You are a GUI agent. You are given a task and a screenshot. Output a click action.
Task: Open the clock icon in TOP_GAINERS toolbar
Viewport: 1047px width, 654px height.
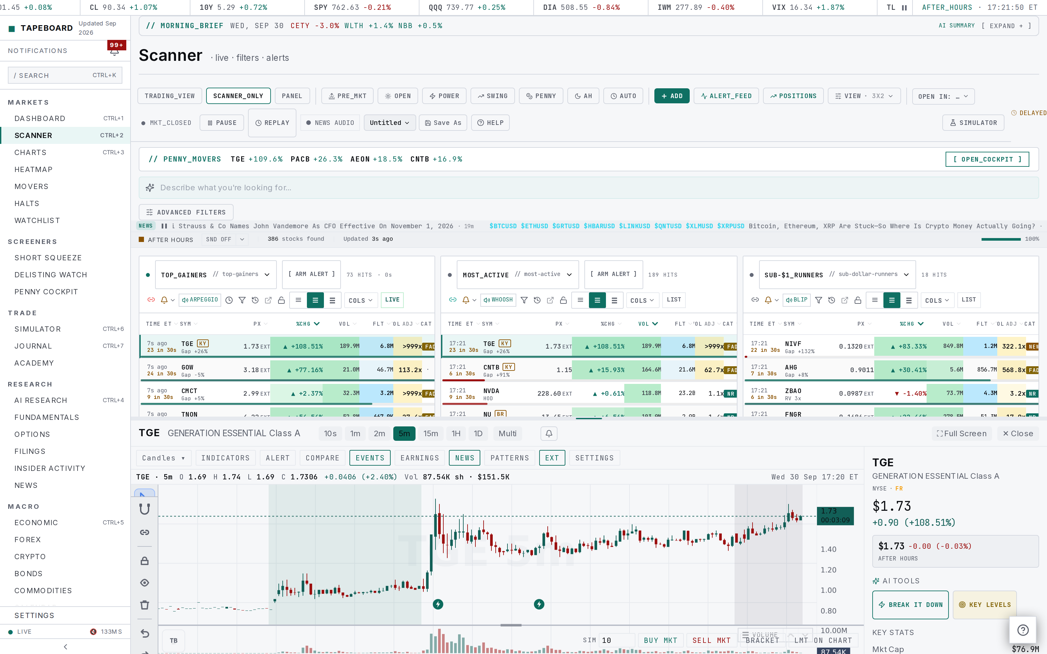229,300
